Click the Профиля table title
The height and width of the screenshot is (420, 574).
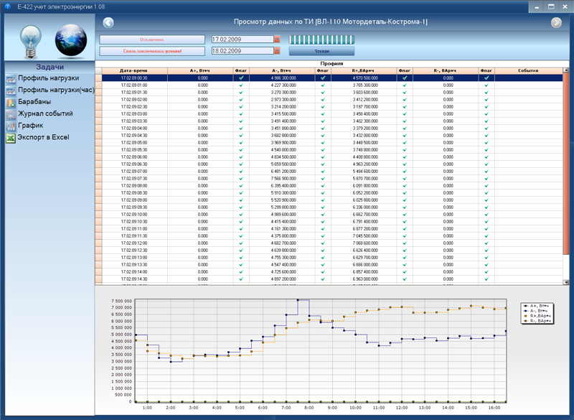331,64
